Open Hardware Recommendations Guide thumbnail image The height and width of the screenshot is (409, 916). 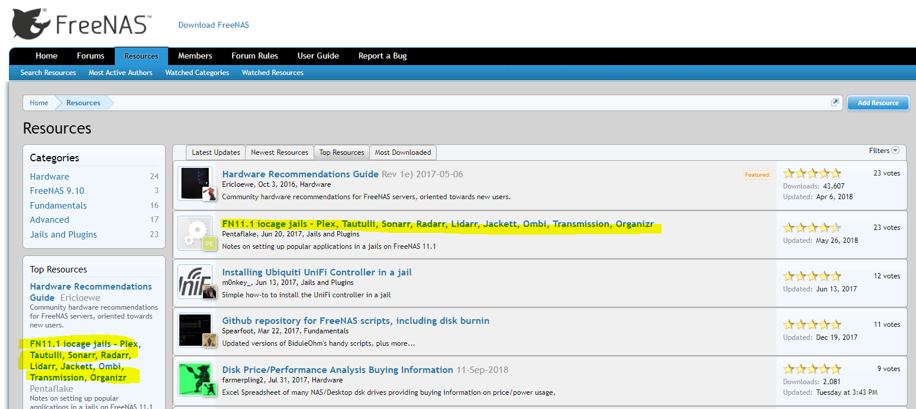pyautogui.click(x=195, y=184)
